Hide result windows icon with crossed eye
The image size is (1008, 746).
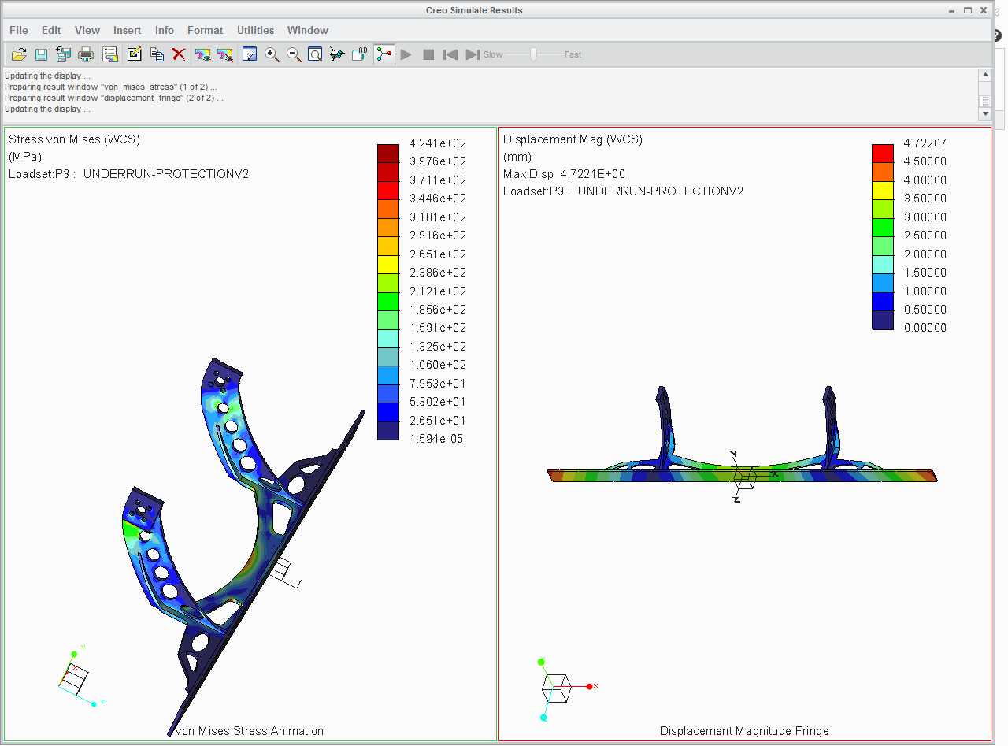(225, 54)
